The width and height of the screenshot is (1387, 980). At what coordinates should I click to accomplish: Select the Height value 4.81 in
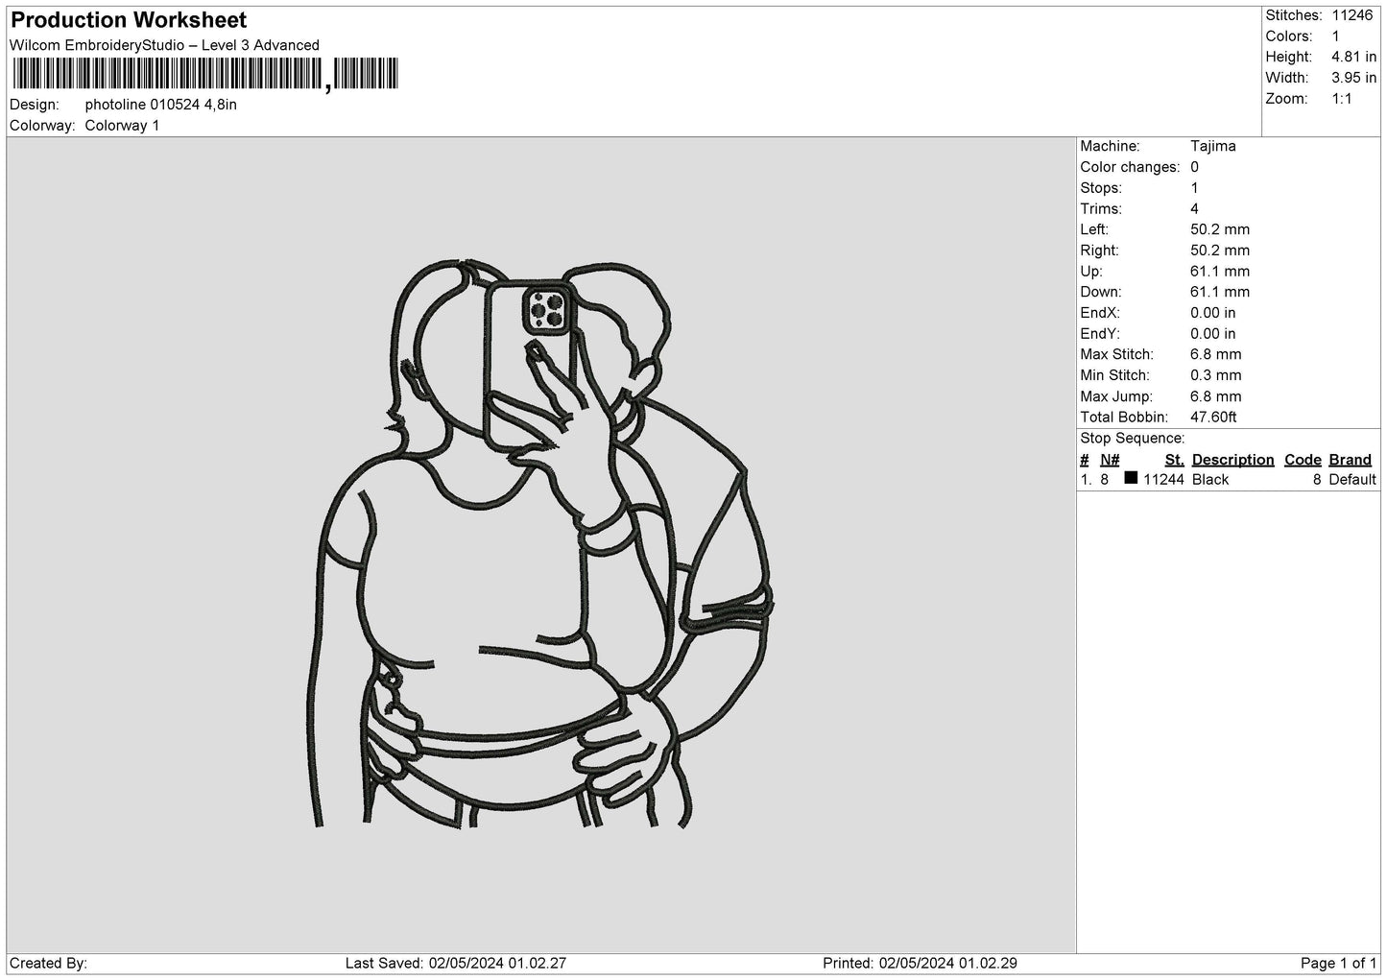(x=1353, y=58)
